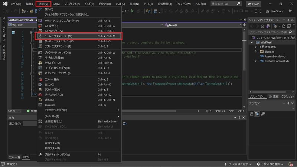Open the Git(G) menu
The image size is (297, 167).
56,4
